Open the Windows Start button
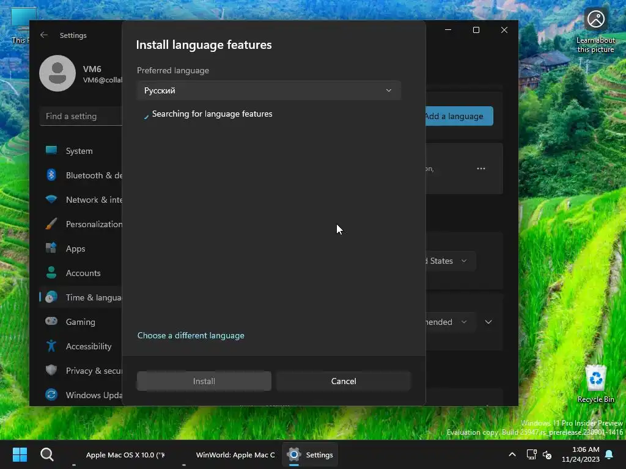626x469 pixels. pyautogui.click(x=20, y=454)
